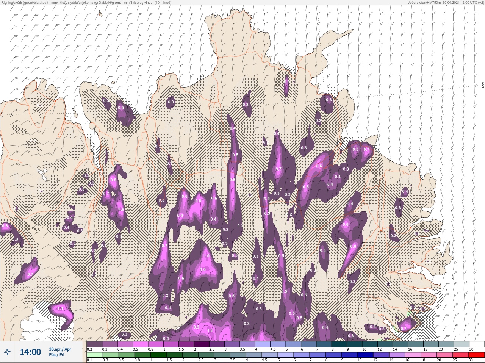Select the light gray 25 swatch in top legend row
Viewport: 485px width, 363px height.
coord(461,344)
